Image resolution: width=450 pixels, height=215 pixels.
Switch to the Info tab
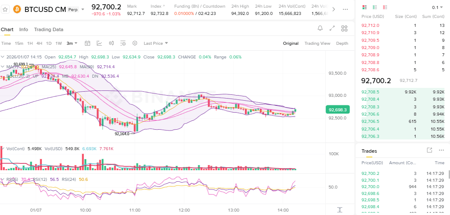point(23,29)
